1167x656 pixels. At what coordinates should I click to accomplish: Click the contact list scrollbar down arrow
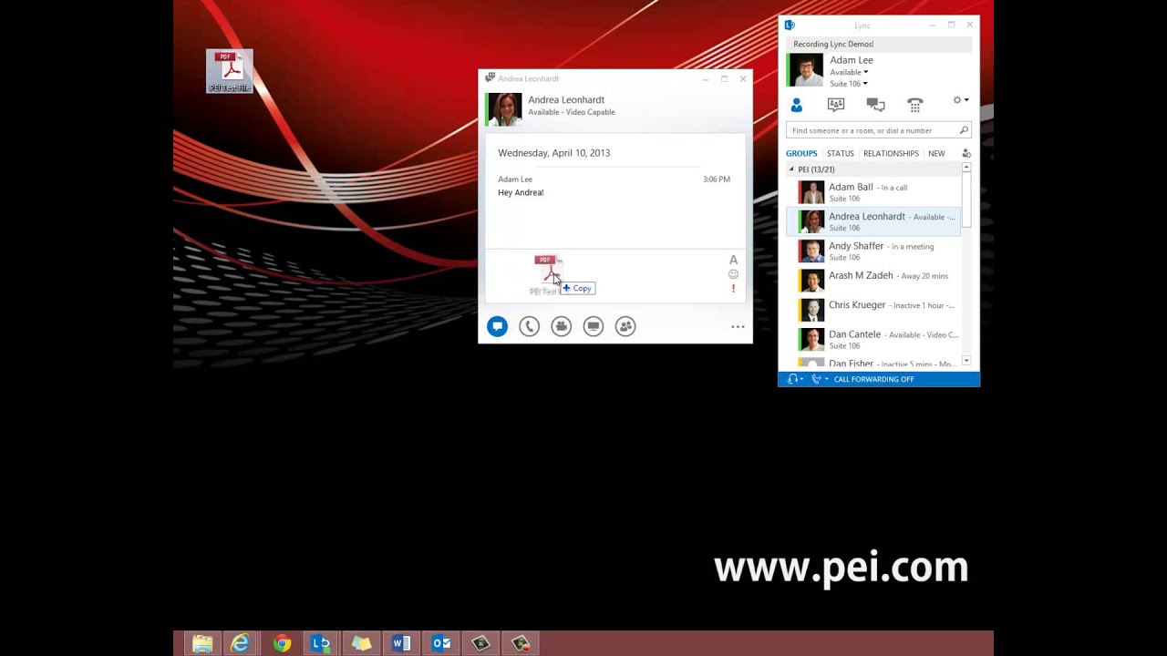pyautogui.click(x=966, y=361)
